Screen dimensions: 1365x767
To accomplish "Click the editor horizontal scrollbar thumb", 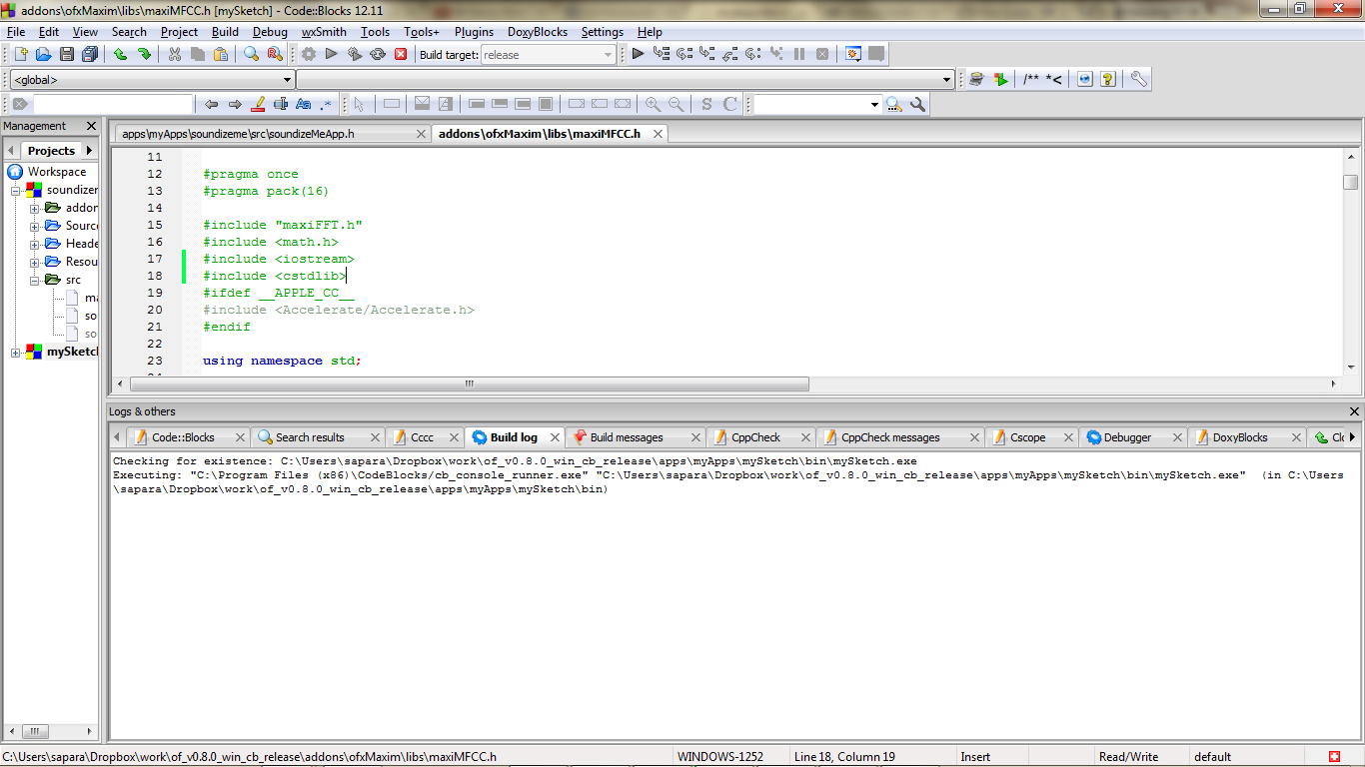I will pyautogui.click(x=469, y=383).
